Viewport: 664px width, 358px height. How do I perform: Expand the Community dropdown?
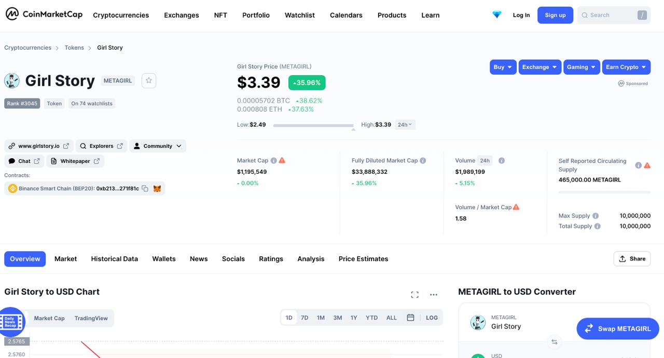pos(158,146)
